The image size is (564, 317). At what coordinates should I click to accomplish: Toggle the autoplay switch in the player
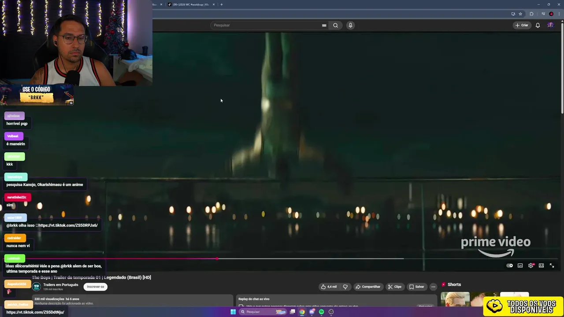click(x=509, y=265)
